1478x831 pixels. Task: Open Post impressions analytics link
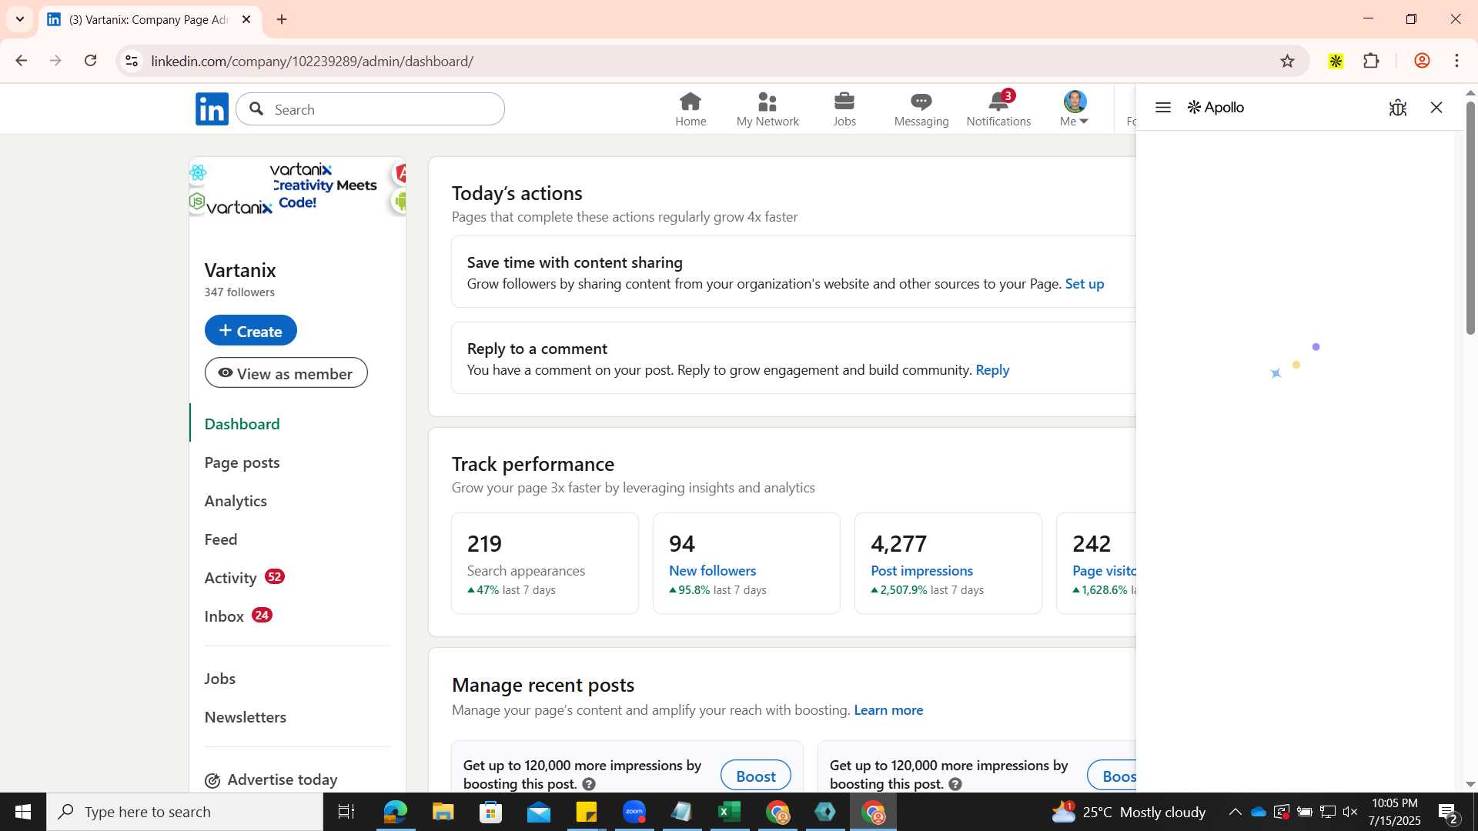[922, 571]
